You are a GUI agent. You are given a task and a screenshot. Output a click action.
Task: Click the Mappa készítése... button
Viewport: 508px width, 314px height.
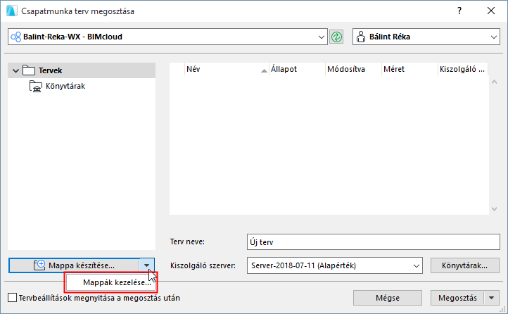pos(74,265)
